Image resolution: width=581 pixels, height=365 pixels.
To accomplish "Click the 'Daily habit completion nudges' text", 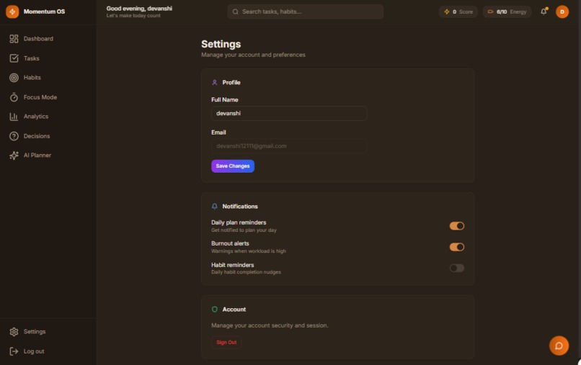I will click(x=246, y=272).
